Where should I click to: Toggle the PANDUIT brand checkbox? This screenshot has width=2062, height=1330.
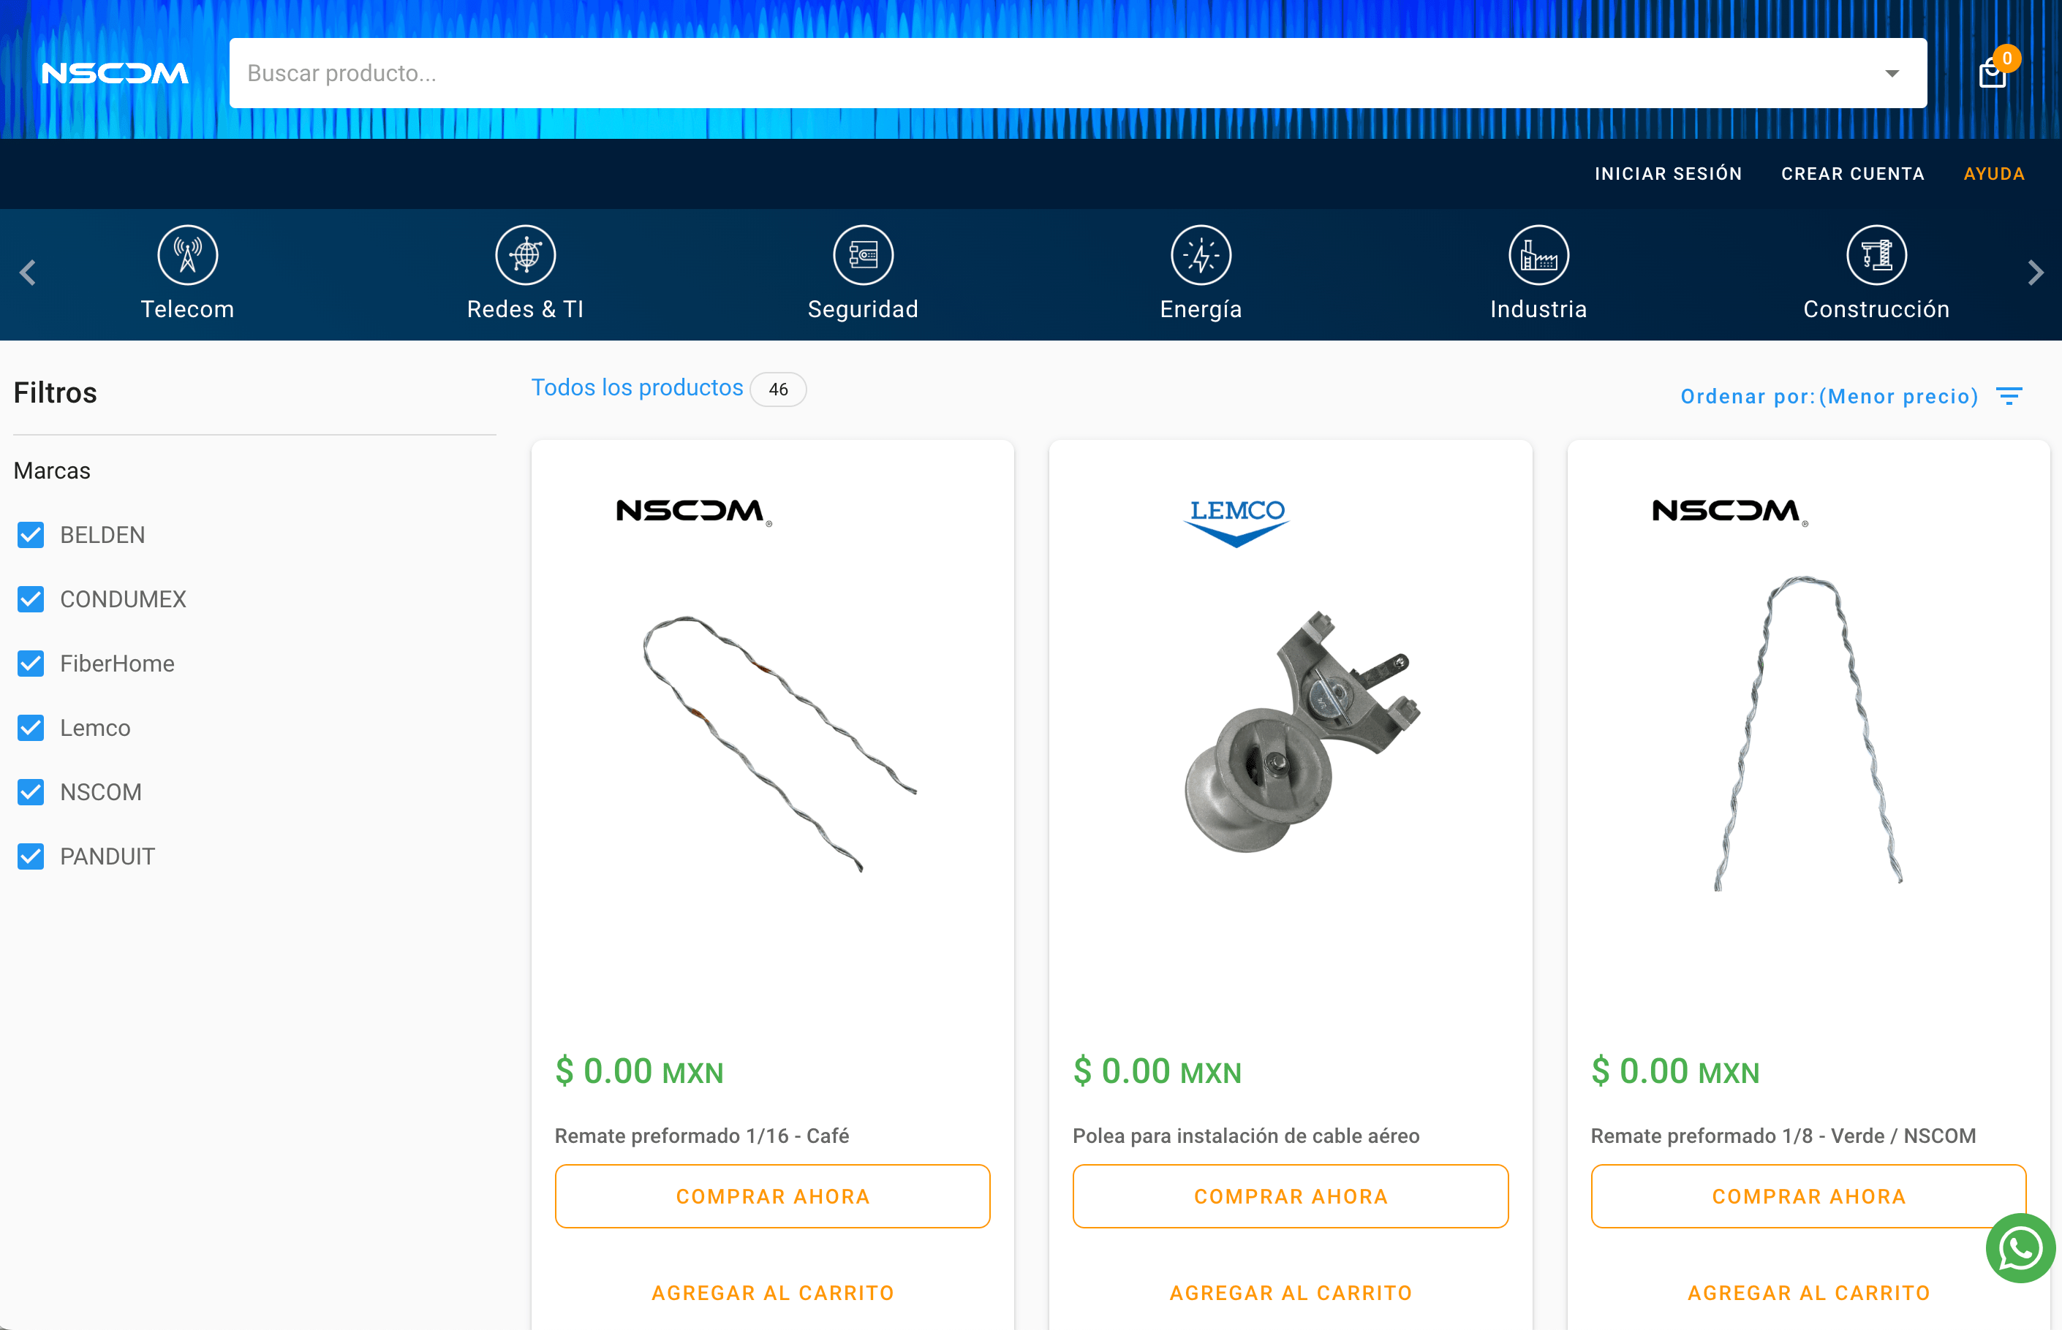[31, 856]
